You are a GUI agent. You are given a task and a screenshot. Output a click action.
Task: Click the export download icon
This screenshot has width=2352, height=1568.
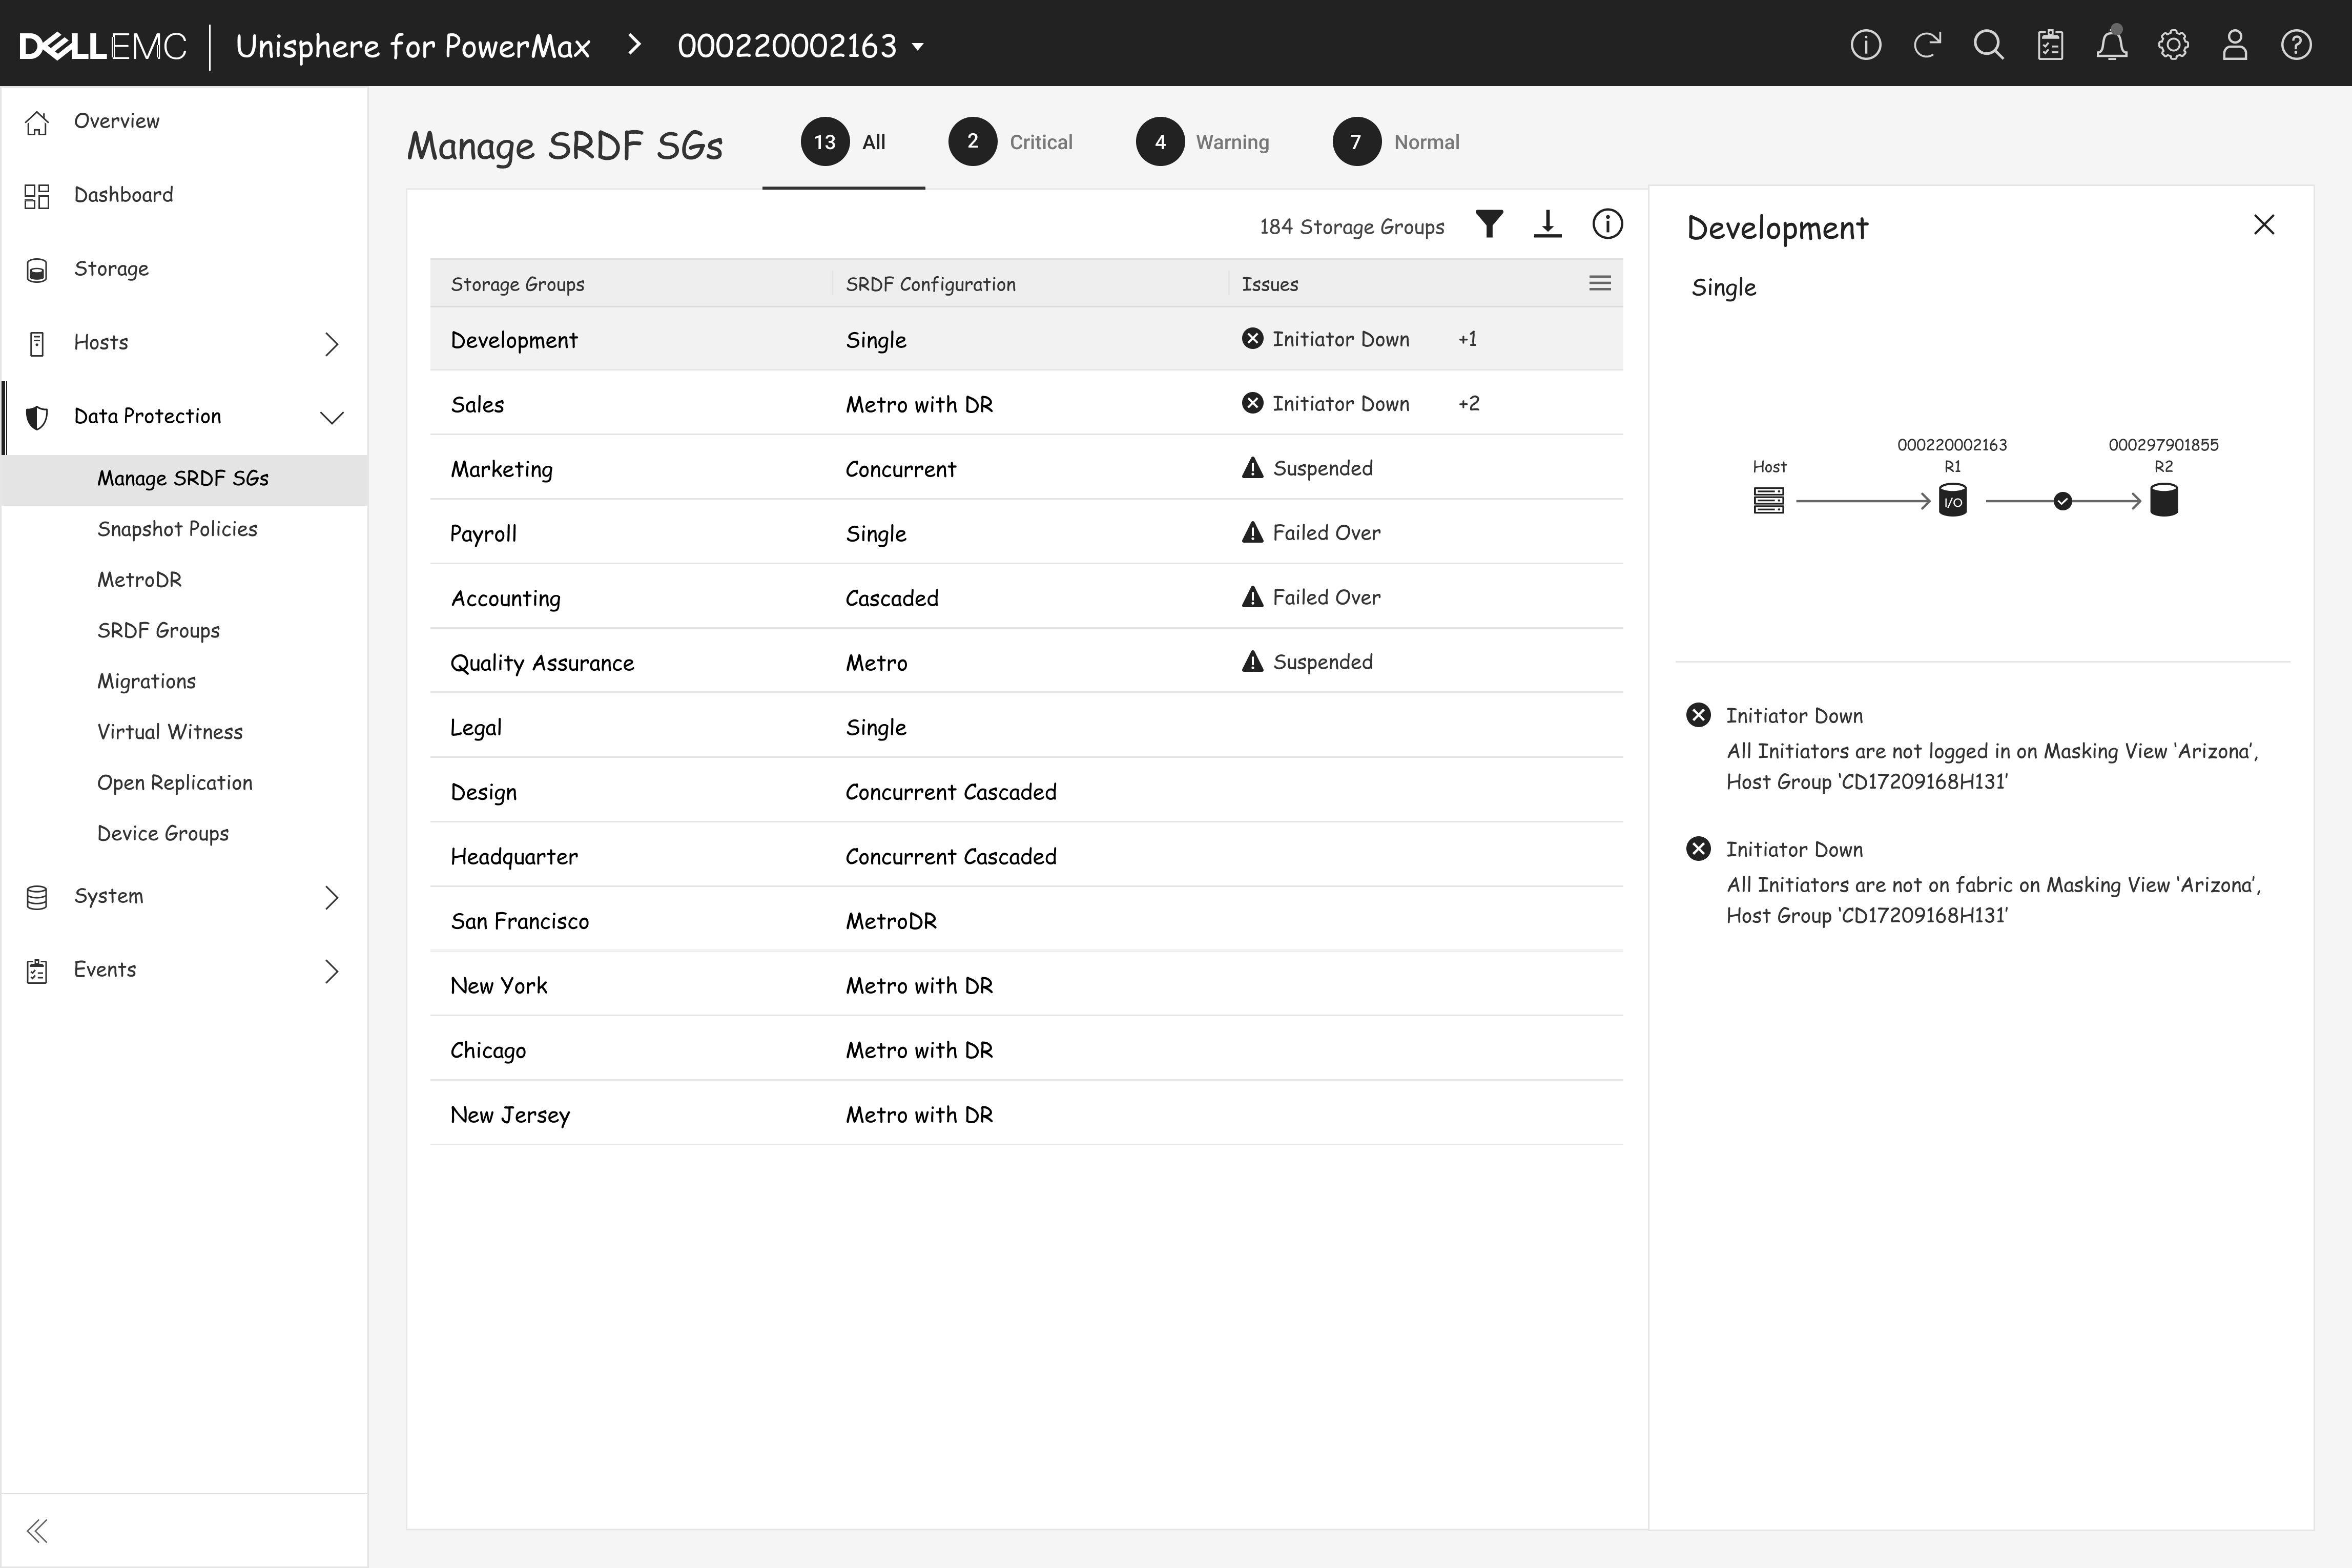click(x=1547, y=225)
